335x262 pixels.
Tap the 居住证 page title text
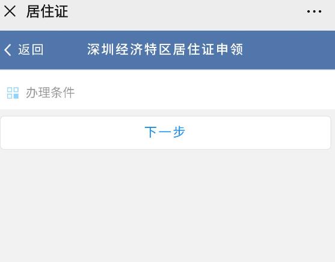[x=48, y=11]
